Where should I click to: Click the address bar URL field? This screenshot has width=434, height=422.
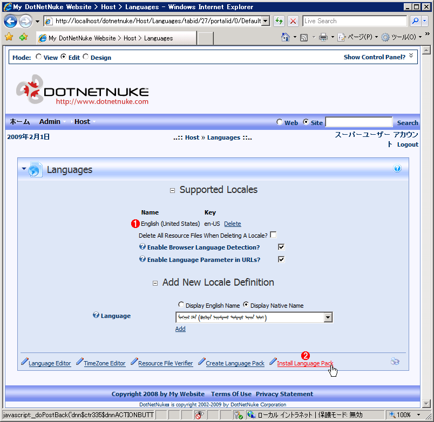(x=158, y=21)
